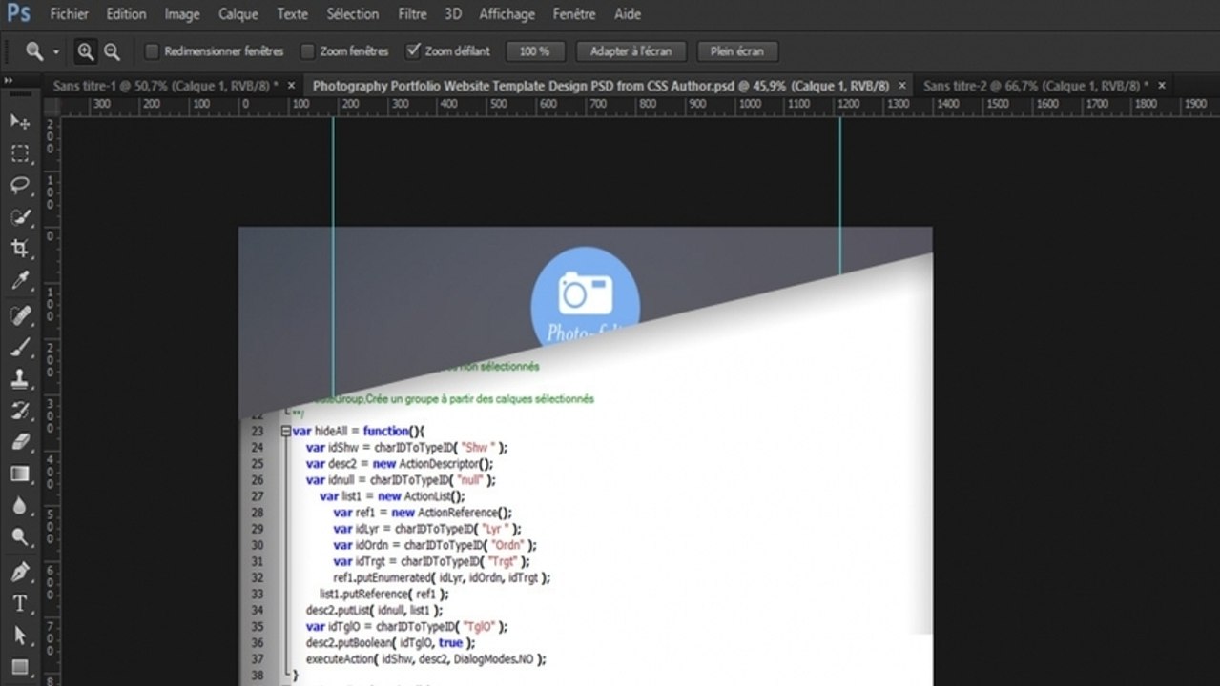The width and height of the screenshot is (1220, 686).
Task: Close the Sans titre-2 tab
Action: coord(1163,85)
